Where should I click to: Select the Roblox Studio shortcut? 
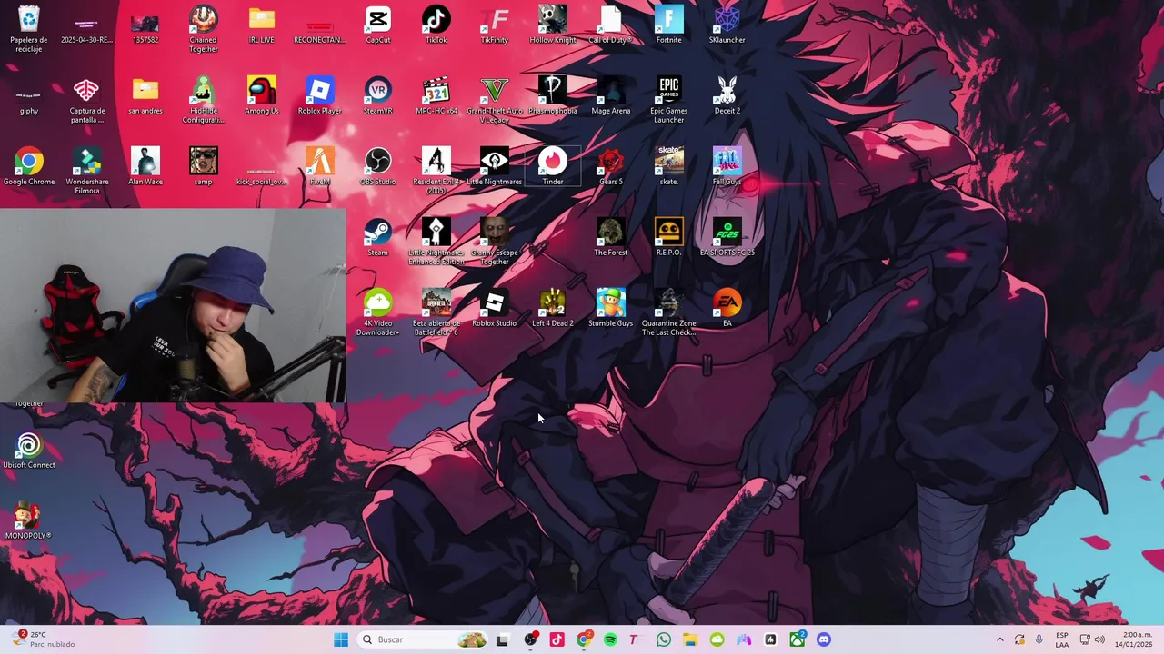point(495,309)
